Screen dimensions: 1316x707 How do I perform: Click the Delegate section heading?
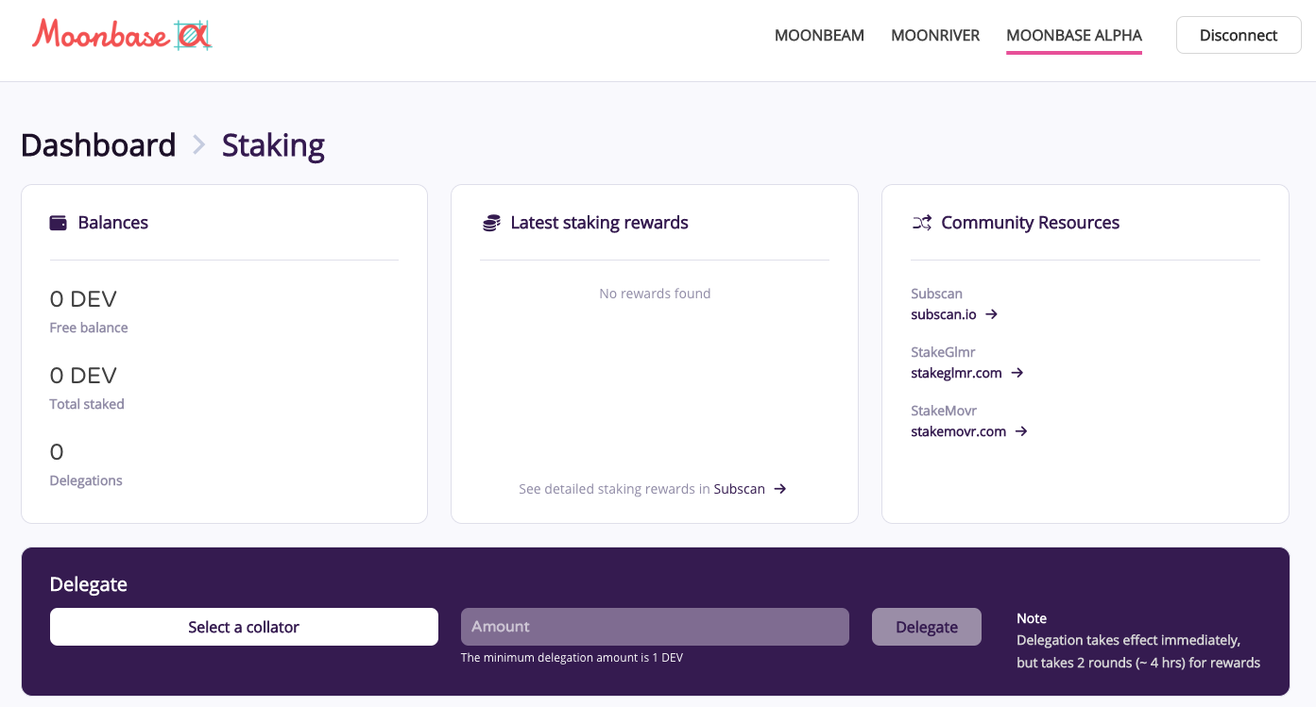coord(88,584)
